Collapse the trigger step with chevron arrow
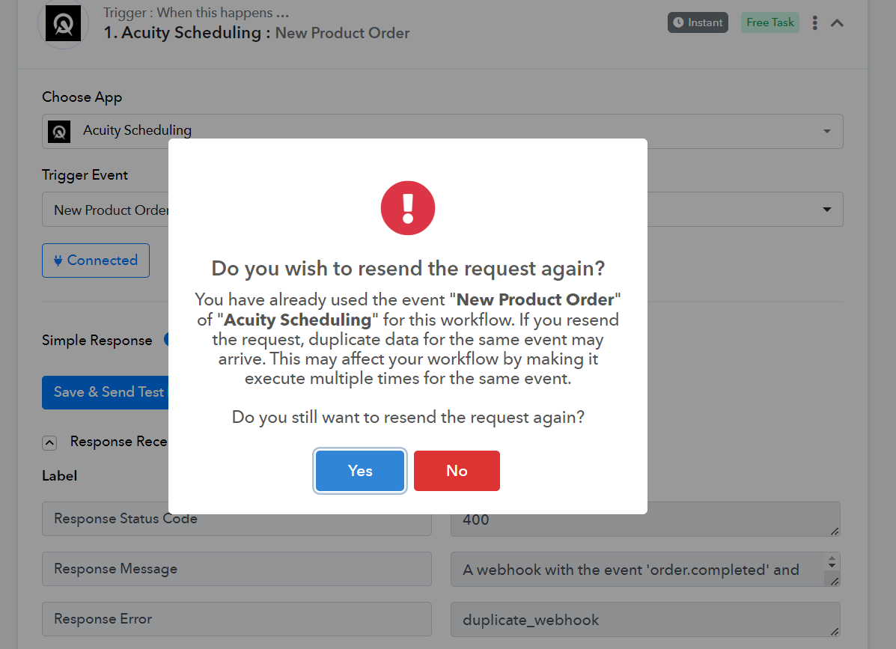The width and height of the screenshot is (896, 649). click(x=837, y=23)
